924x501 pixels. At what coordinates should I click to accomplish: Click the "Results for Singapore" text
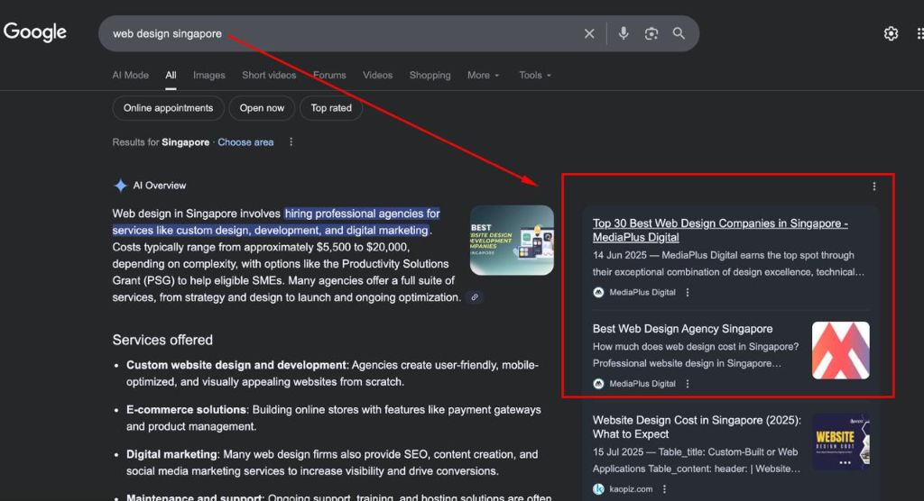161,142
